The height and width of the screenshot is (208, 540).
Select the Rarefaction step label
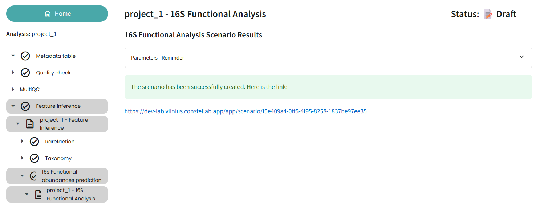click(60, 142)
